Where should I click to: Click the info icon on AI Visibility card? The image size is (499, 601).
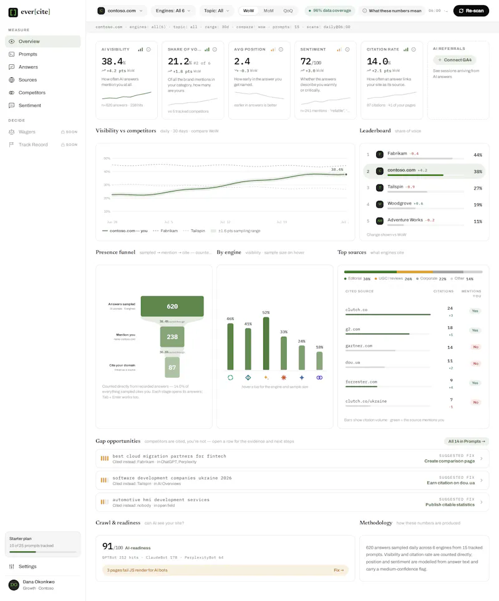pos(148,49)
